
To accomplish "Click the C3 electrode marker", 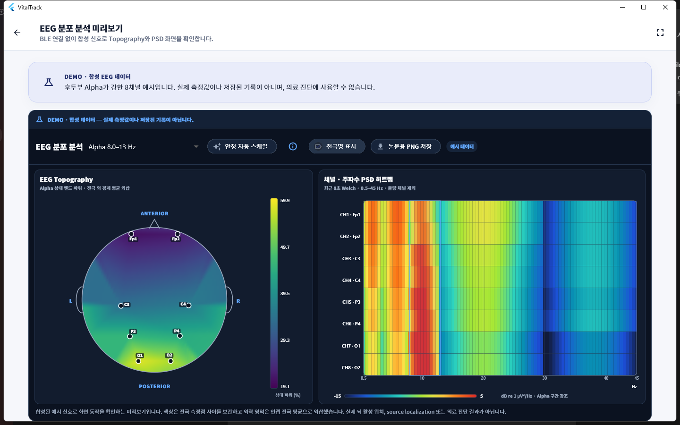I will (121, 306).
